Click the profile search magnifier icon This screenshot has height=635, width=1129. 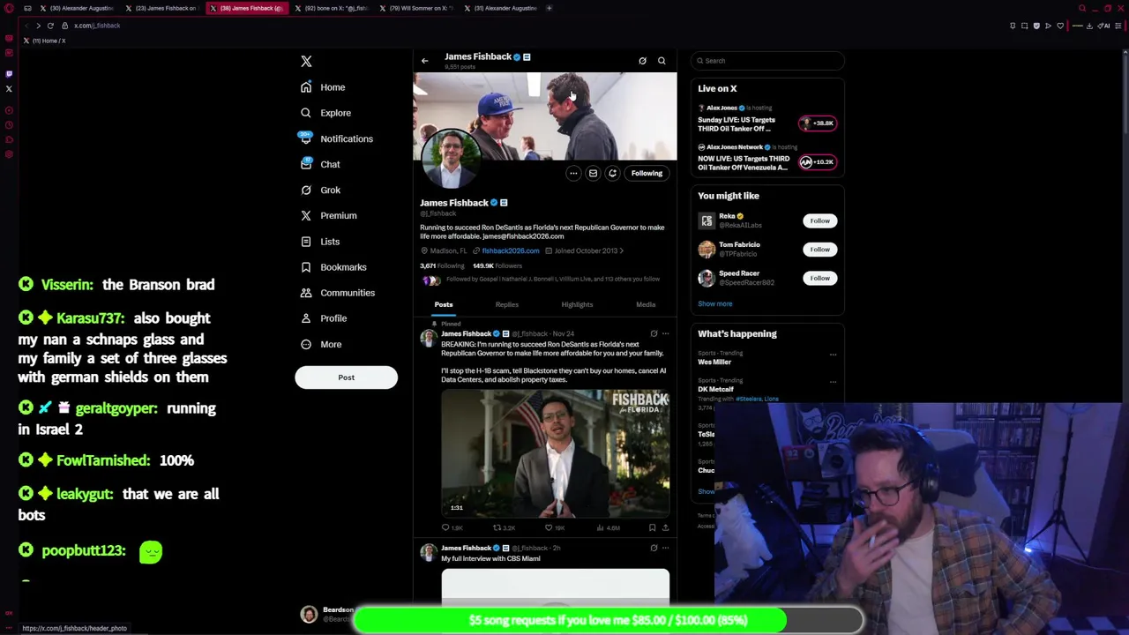pyautogui.click(x=662, y=61)
